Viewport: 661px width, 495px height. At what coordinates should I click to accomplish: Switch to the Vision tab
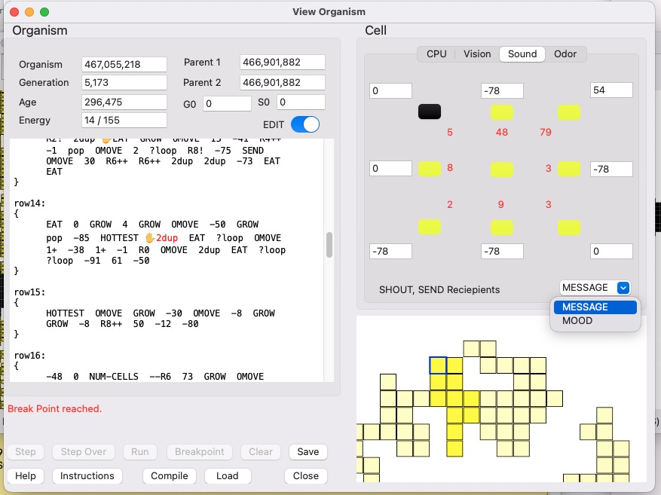click(477, 54)
